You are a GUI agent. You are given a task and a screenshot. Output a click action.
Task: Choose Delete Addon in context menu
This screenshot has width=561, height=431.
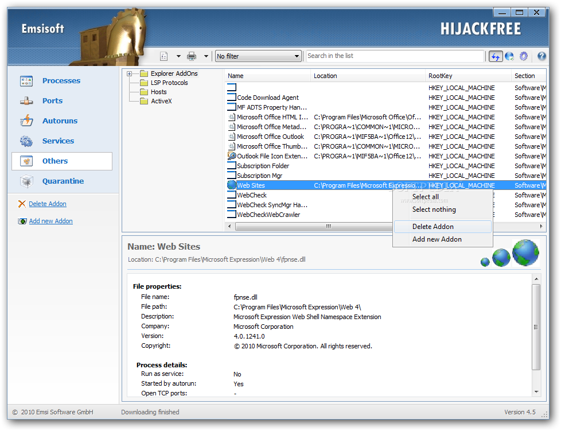[x=443, y=227]
